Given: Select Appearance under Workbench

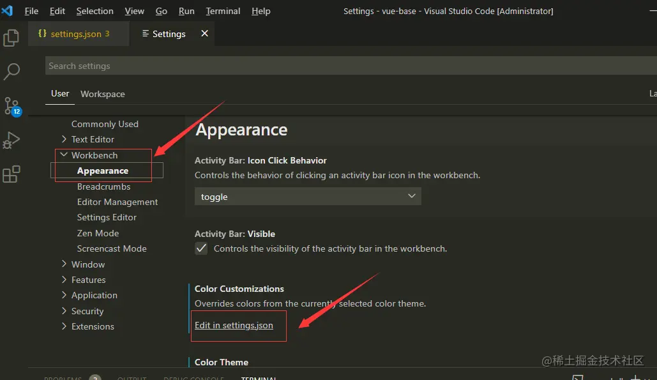Looking at the screenshot, I should pos(103,171).
